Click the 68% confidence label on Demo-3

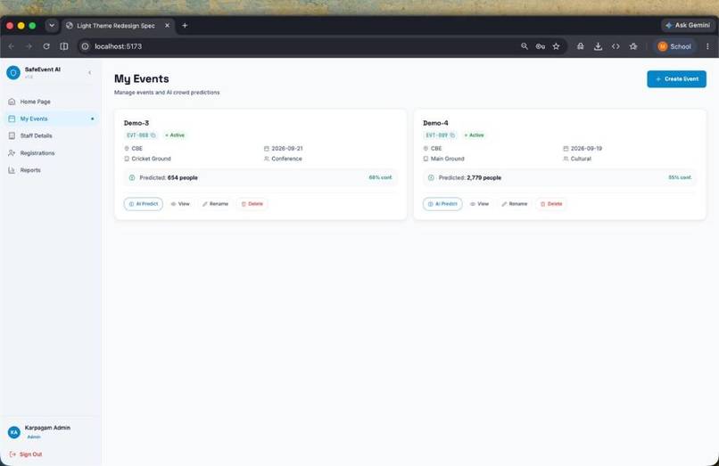click(x=380, y=177)
